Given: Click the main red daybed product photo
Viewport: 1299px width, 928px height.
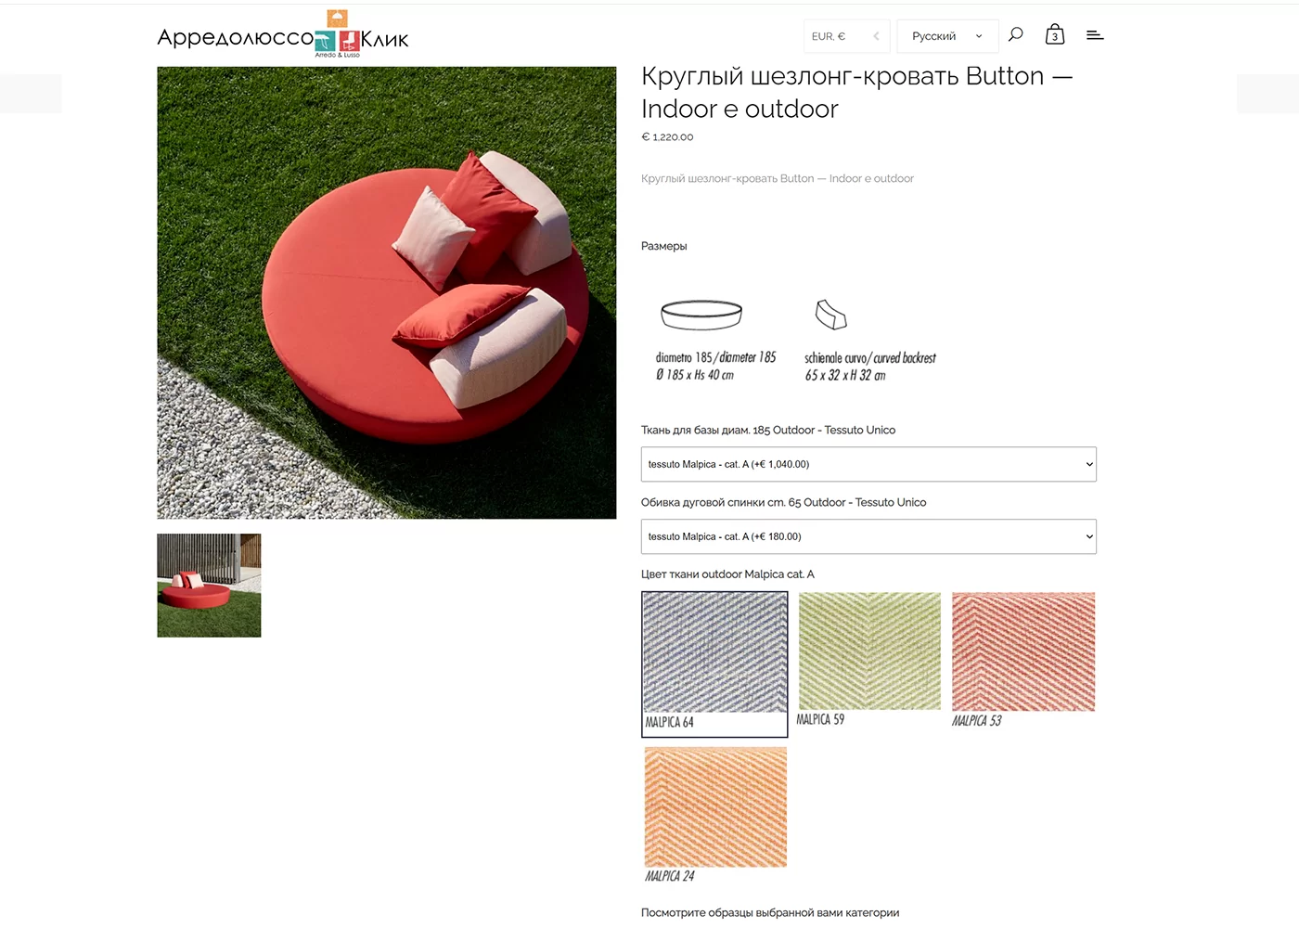Looking at the screenshot, I should [387, 292].
